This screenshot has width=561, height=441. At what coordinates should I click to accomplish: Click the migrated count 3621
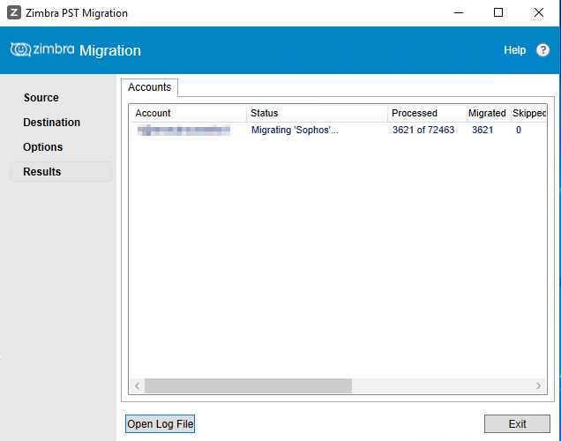click(x=482, y=130)
